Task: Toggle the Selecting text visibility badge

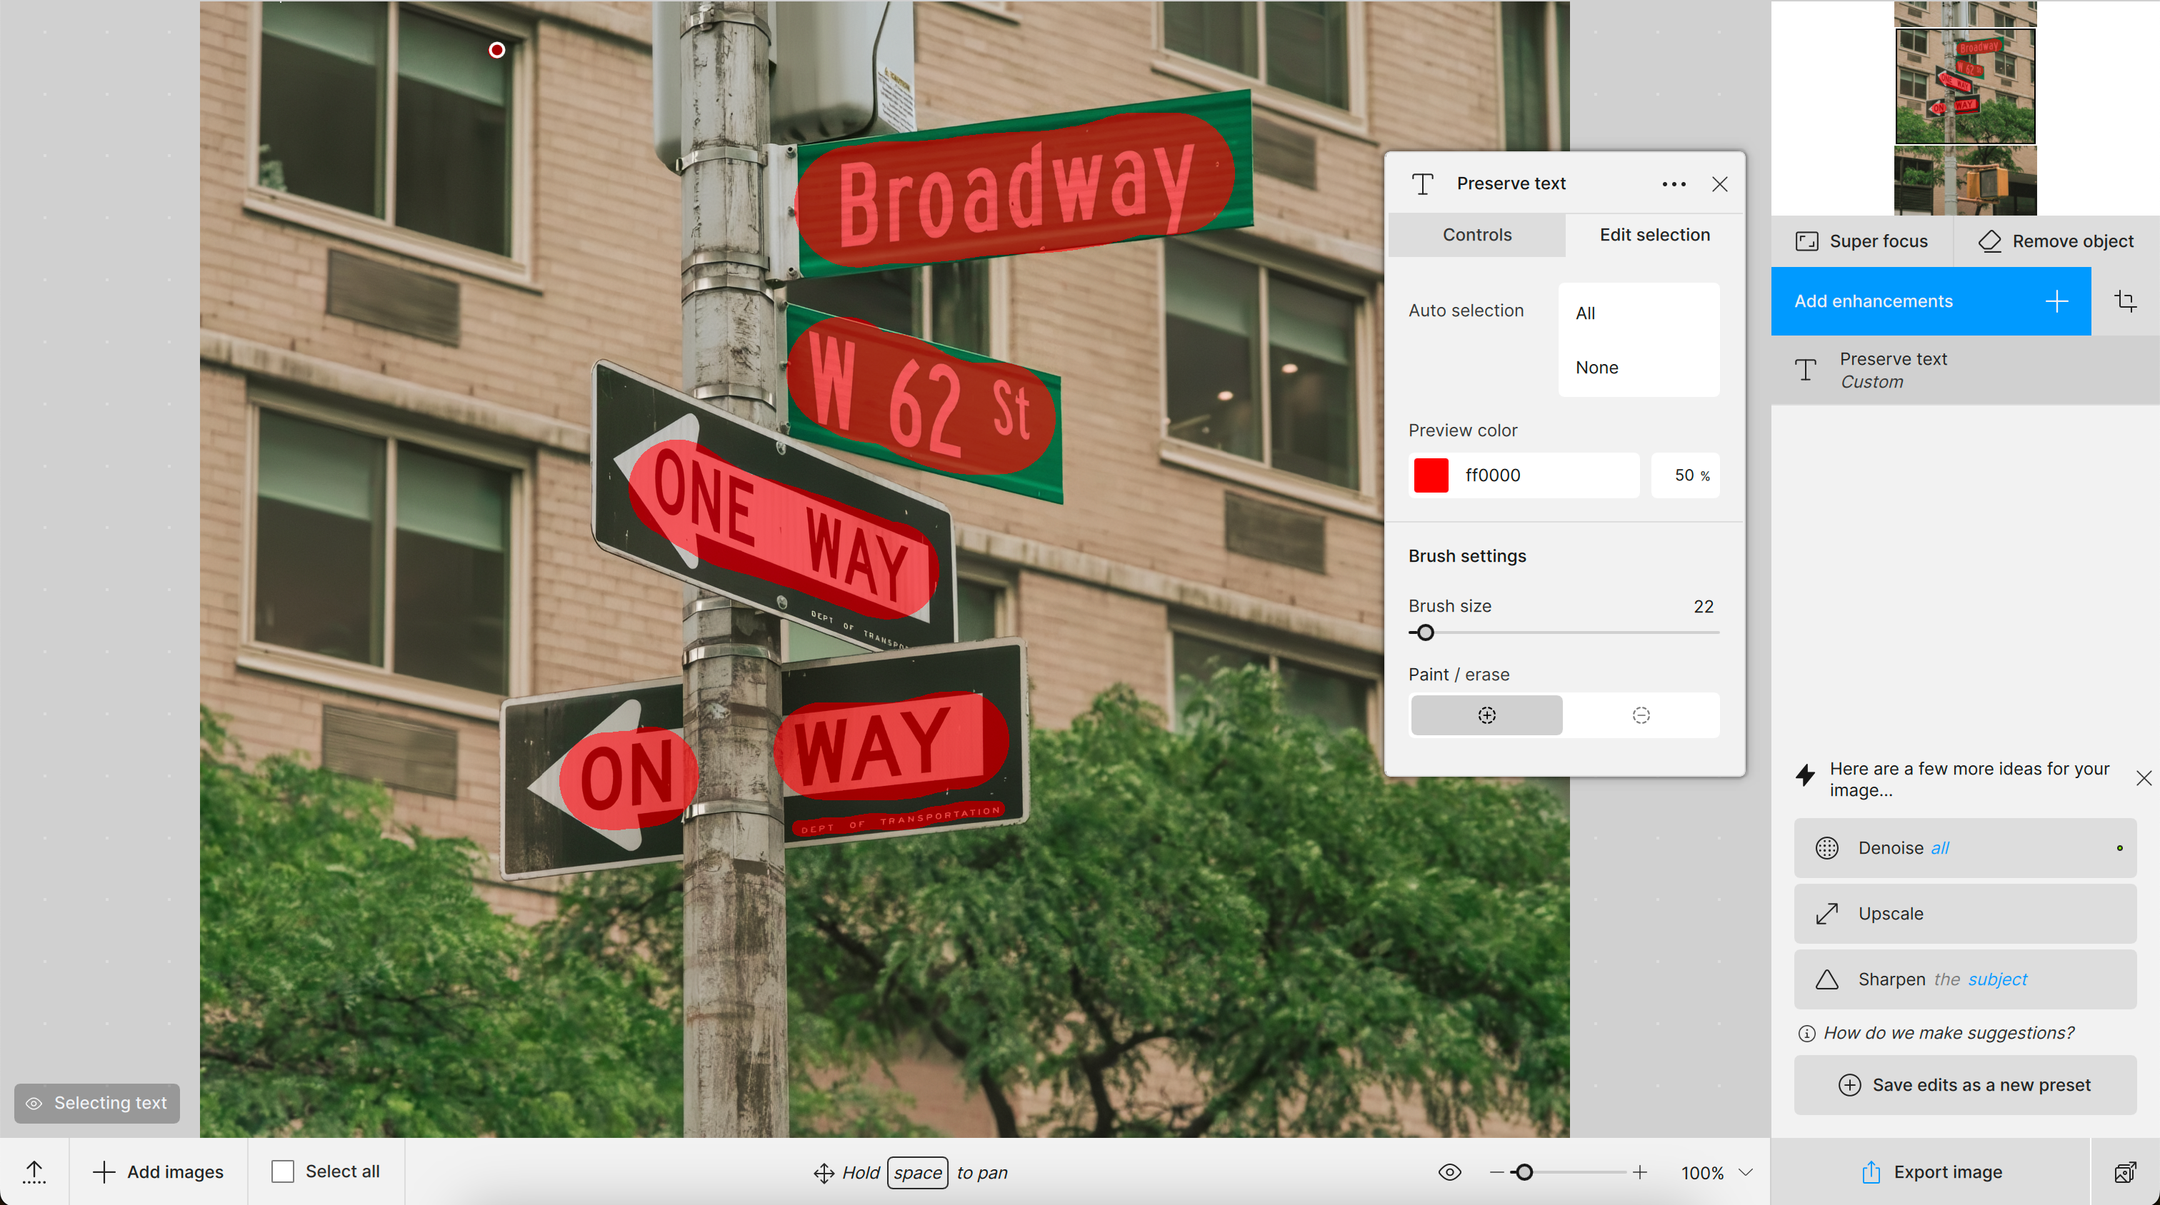Action: coord(96,1103)
